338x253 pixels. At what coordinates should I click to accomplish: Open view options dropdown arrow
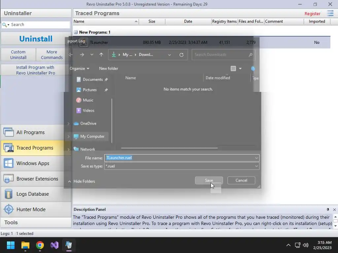pos(240,69)
